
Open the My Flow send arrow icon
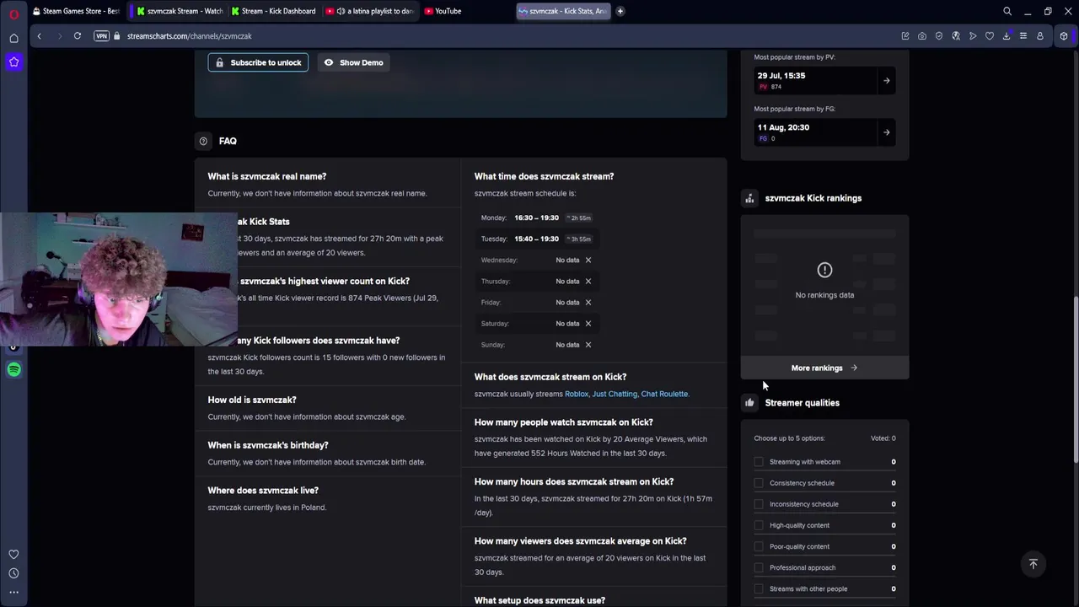click(x=973, y=36)
